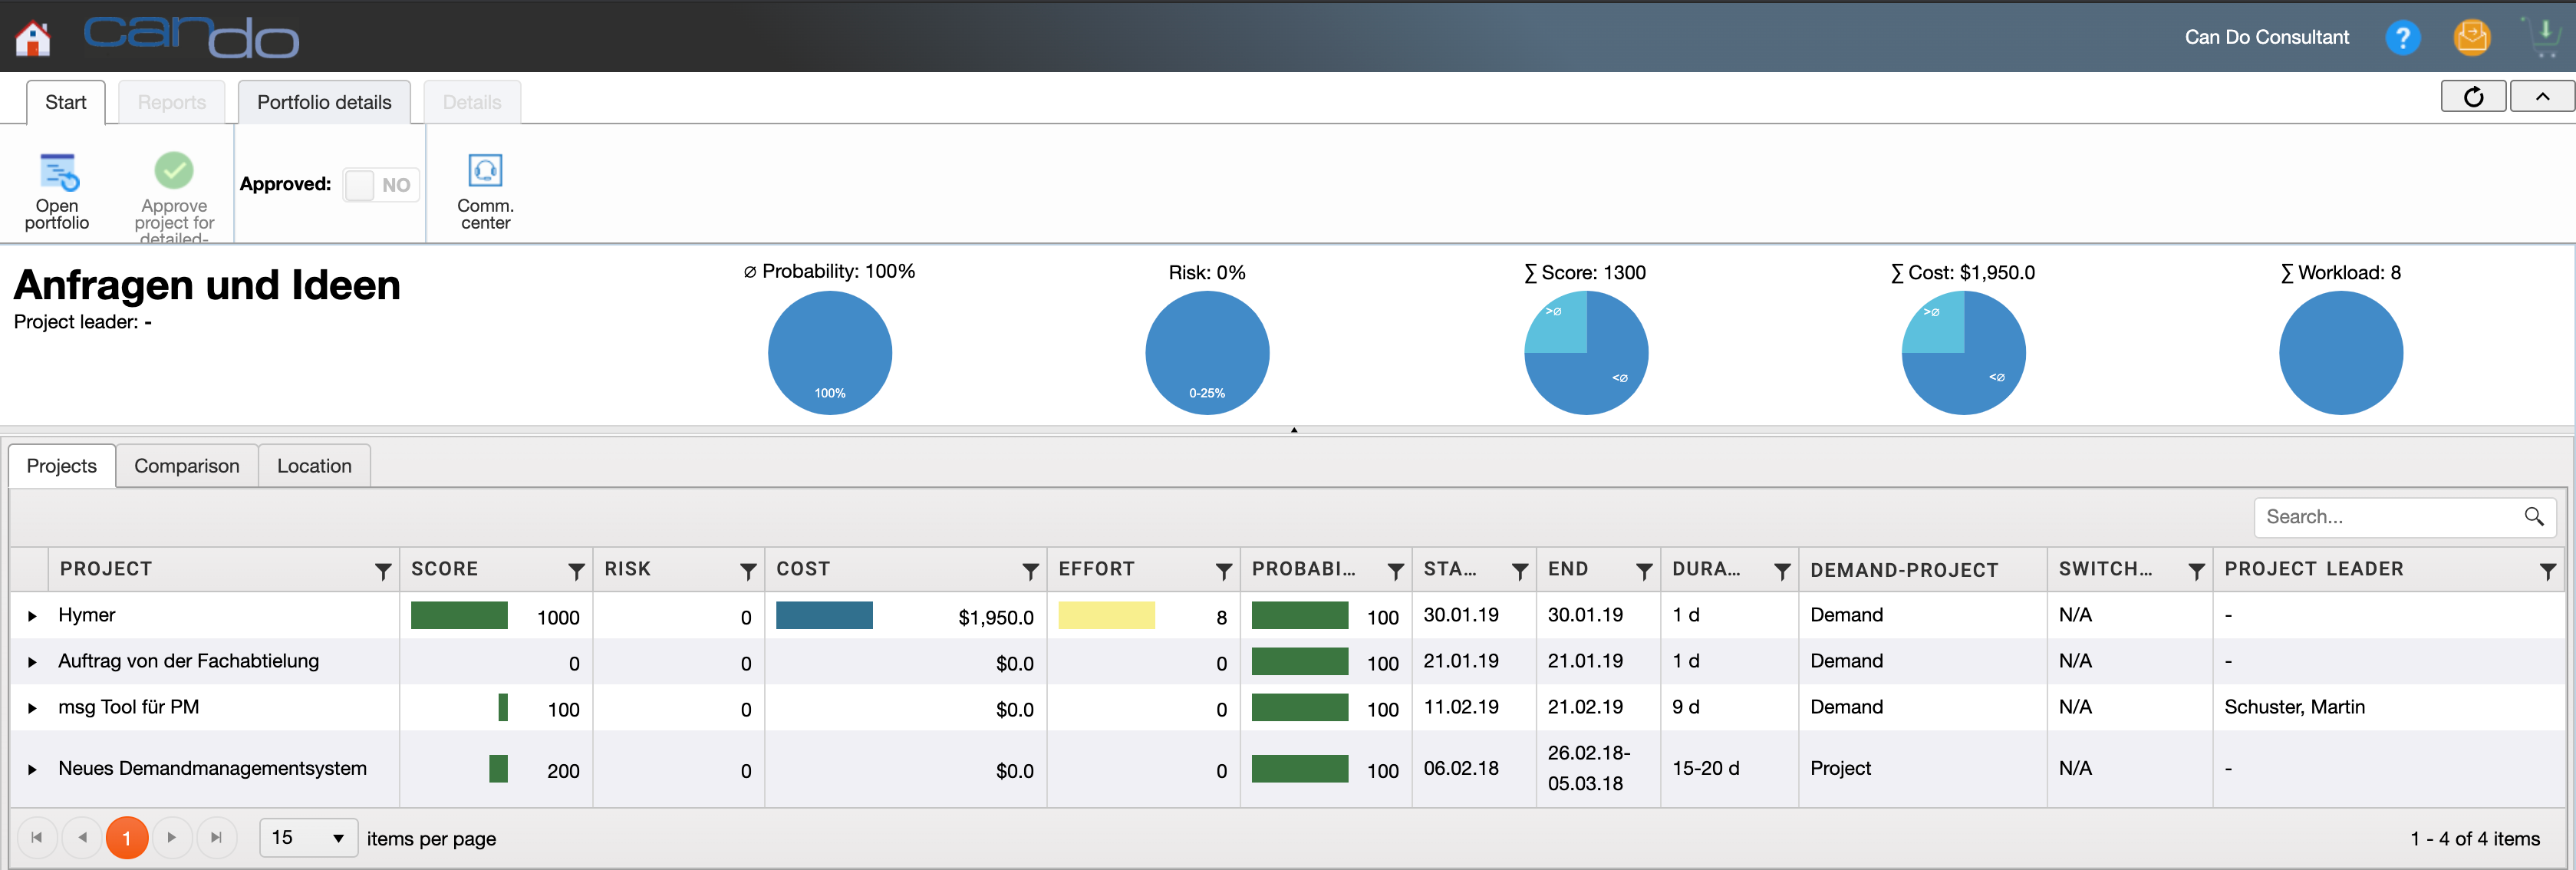Select the msg Tool für PM project
The height and width of the screenshot is (870, 2576).
129,707
